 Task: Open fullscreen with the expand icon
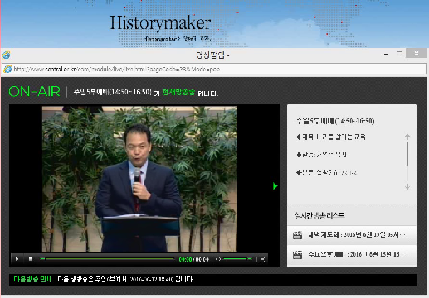pos(263,259)
